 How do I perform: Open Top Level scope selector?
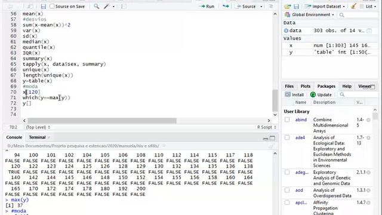tap(38, 127)
